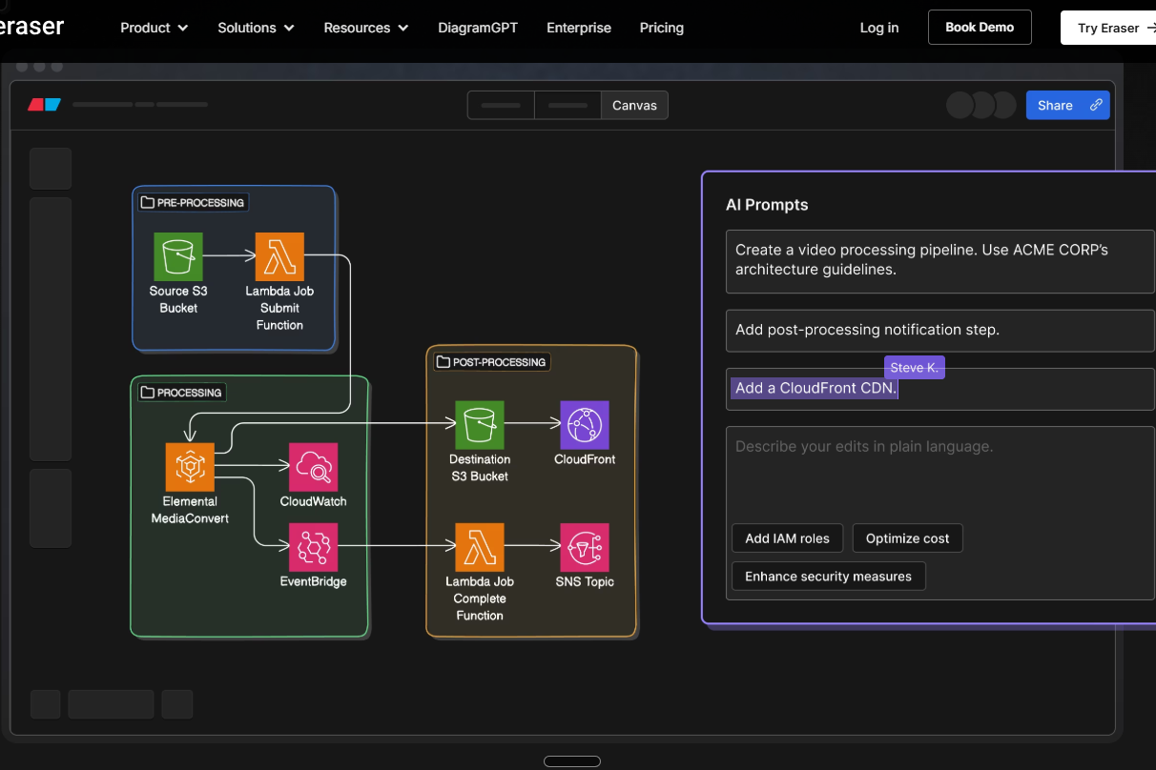Open the DiagramGPT page
The height and width of the screenshot is (770, 1156).
click(x=478, y=28)
